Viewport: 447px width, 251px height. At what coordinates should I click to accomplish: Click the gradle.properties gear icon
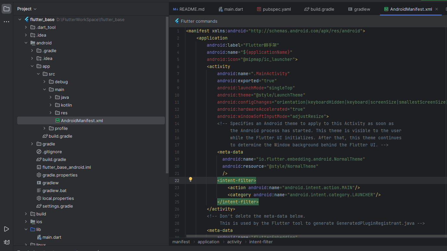point(39,175)
